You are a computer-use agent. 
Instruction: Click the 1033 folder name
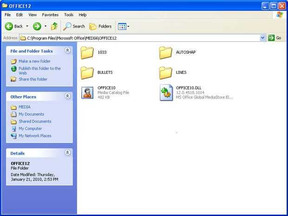pyautogui.click(x=102, y=52)
